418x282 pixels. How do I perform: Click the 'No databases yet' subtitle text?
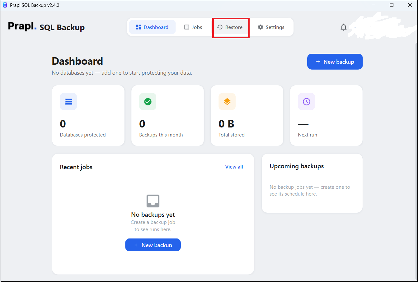pyautogui.click(x=122, y=73)
